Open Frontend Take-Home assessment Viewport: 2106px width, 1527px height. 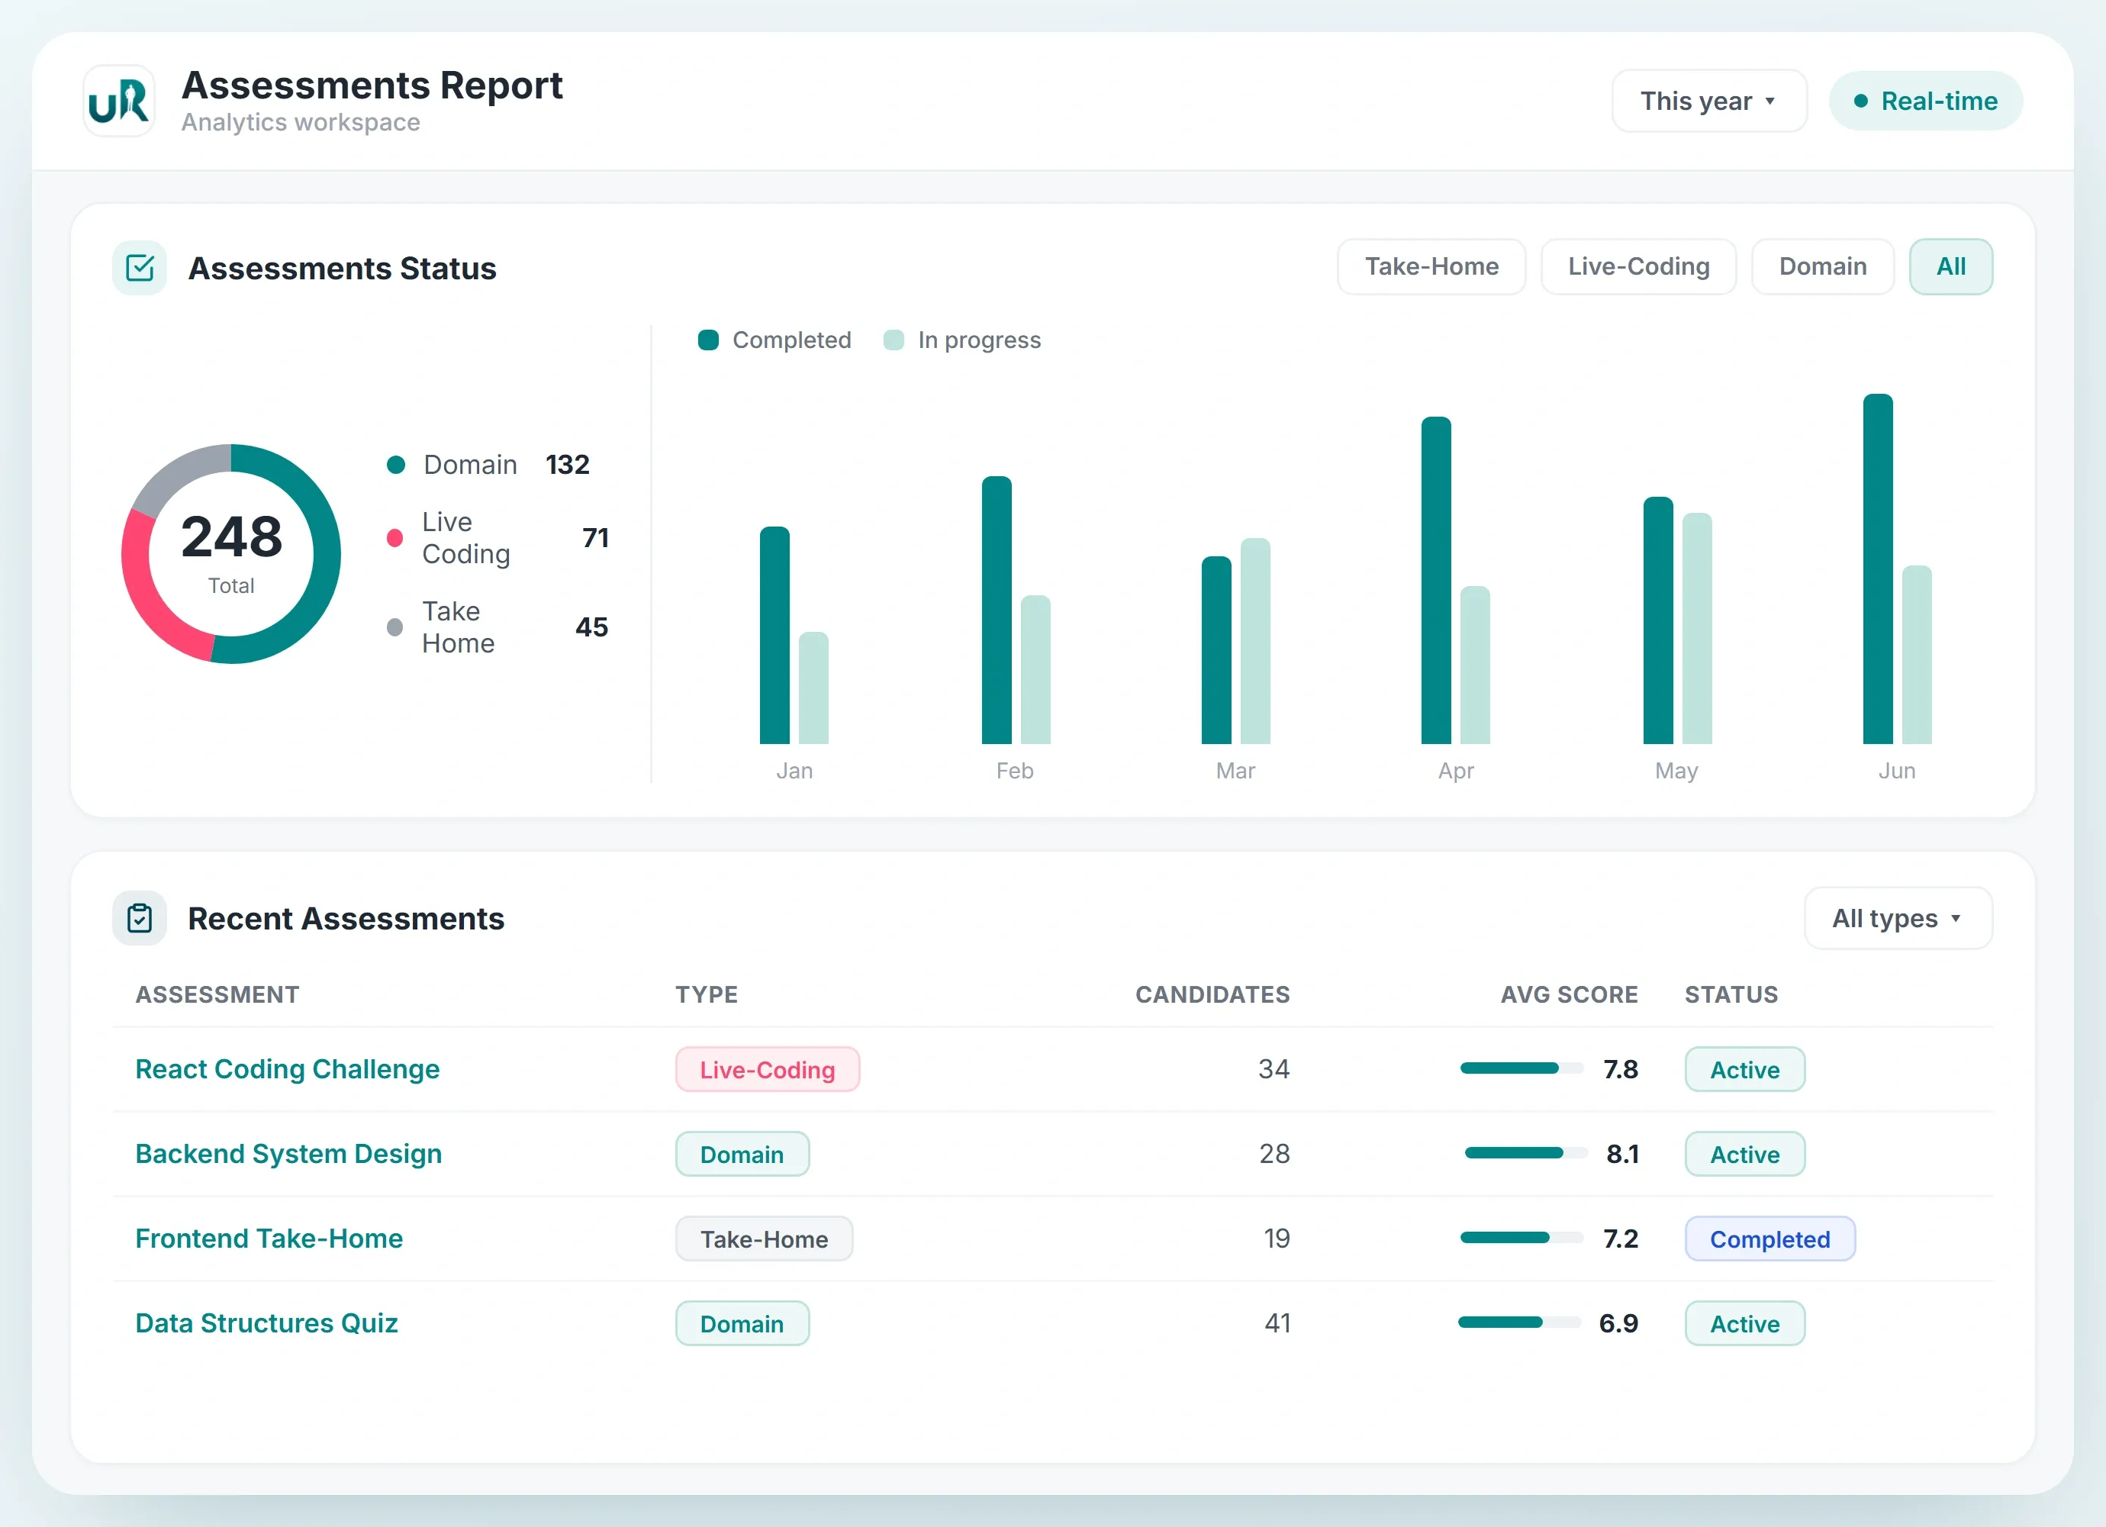coord(269,1238)
